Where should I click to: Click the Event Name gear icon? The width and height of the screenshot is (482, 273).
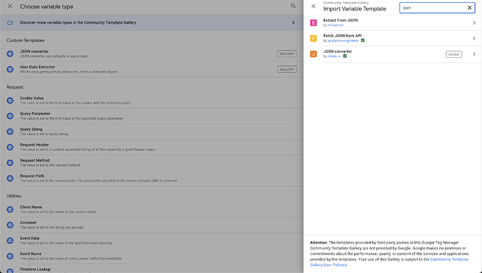coord(10,256)
